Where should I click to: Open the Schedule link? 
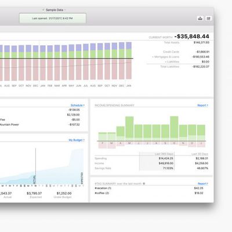(x=78, y=105)
